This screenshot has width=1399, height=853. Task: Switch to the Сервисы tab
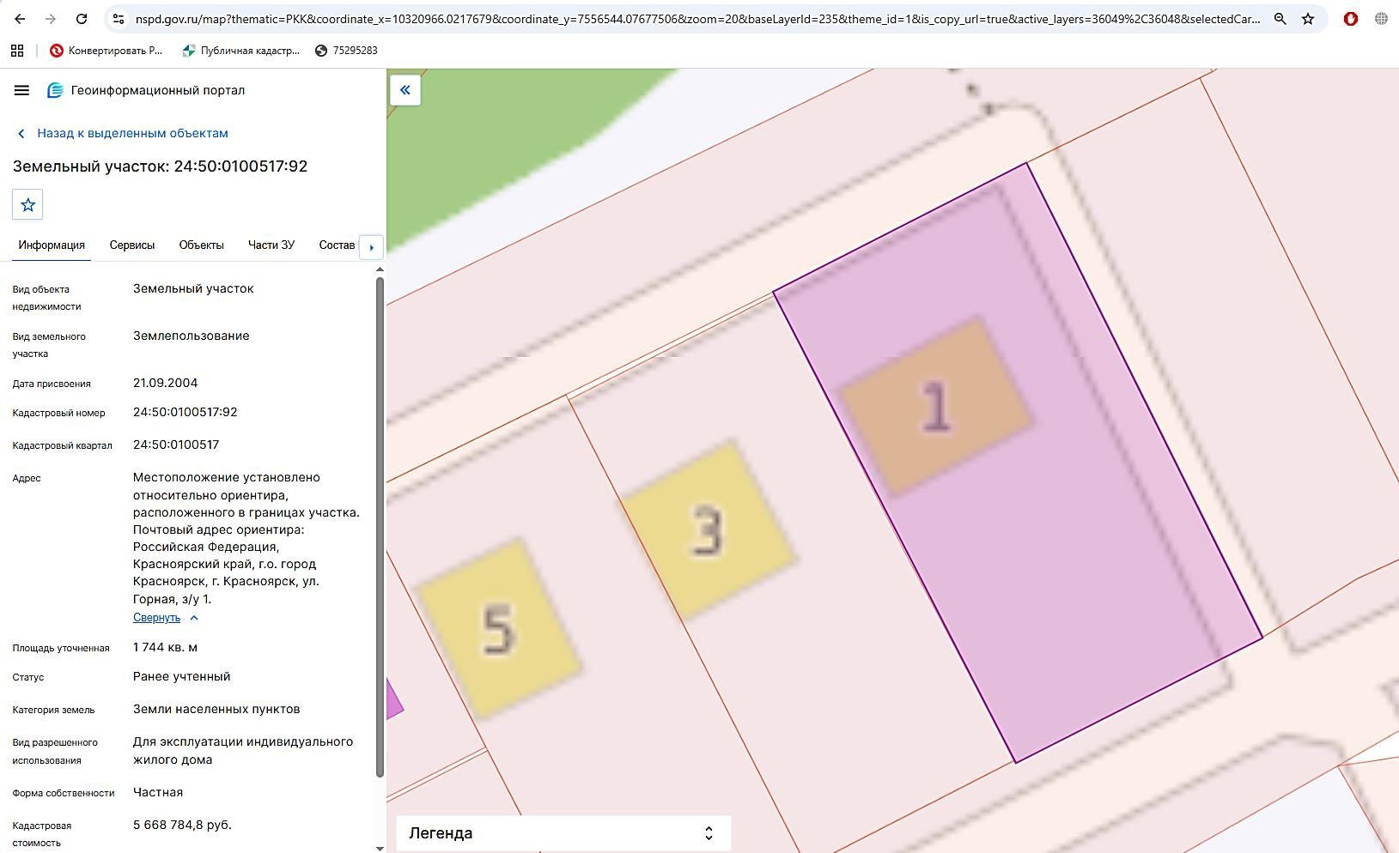coord(132,245)
